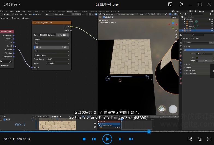214x145 pixels.
Task: Skip to the previous video track
Action: click(x=94, y=139)
